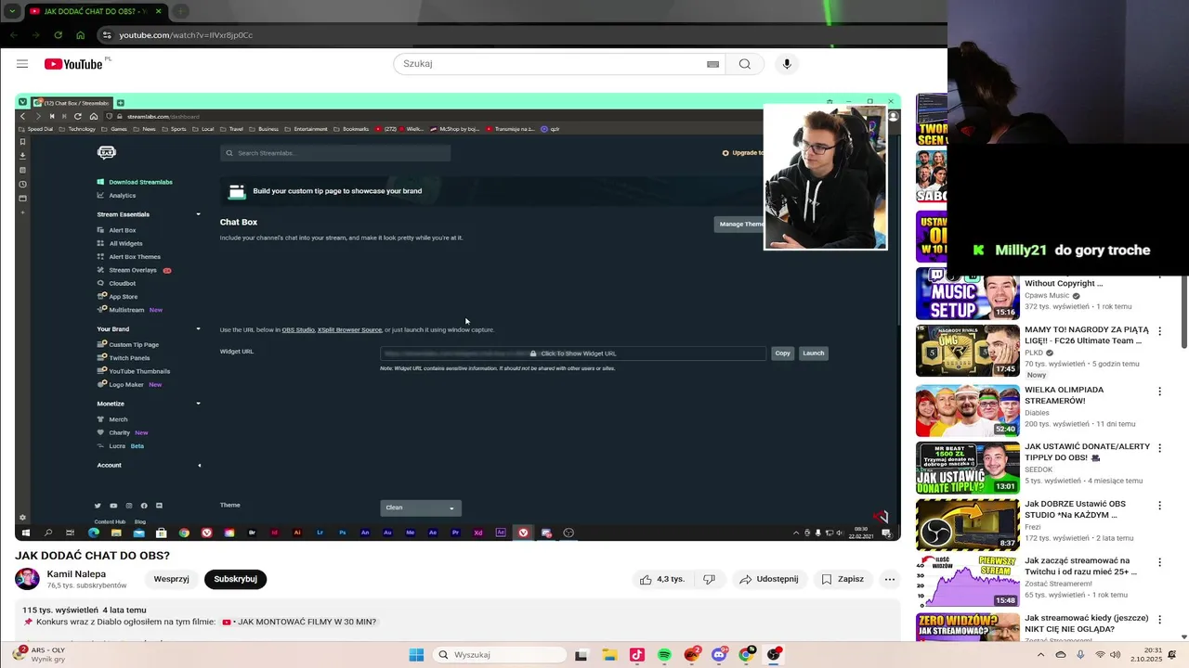The image size is (1189, 668).
Task: Click the YouTube logo
Action: [x=74, y=64]
